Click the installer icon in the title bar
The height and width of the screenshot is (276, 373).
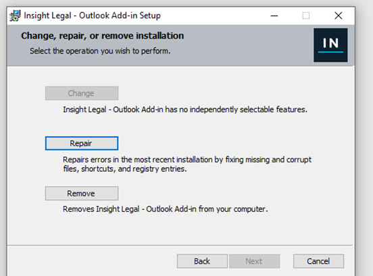(x=15, y=16)
